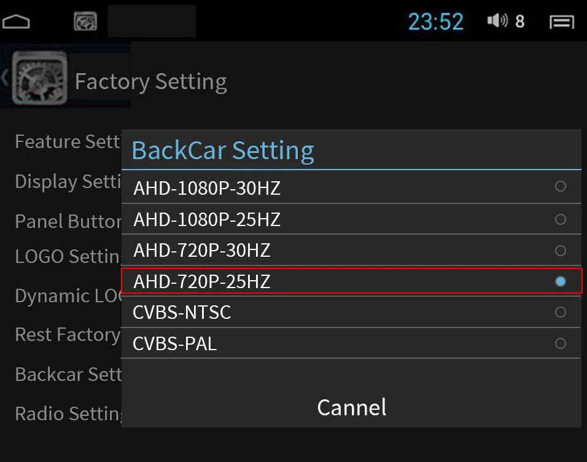
Task: Open the recent apps menu icon
Action: (561, 22)
